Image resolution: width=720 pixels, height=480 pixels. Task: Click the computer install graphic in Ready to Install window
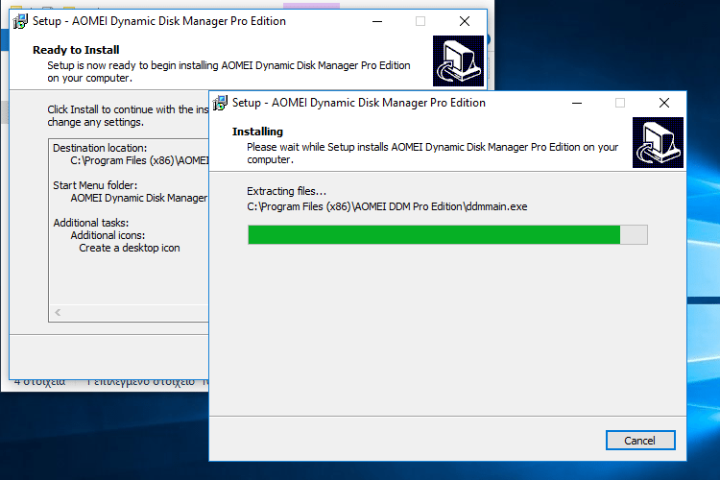point(458,60)
